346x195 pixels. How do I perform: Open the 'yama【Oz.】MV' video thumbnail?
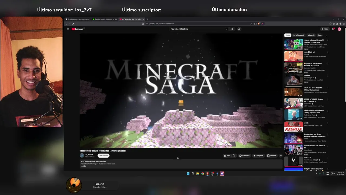[294, 56]
